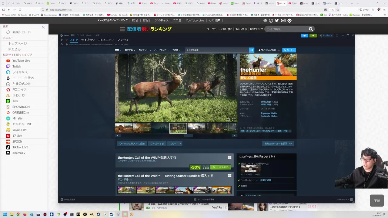Open the 表示 menu in Steam
The height and width of the screenshot is (218, 388).
[x=73, y=35]
